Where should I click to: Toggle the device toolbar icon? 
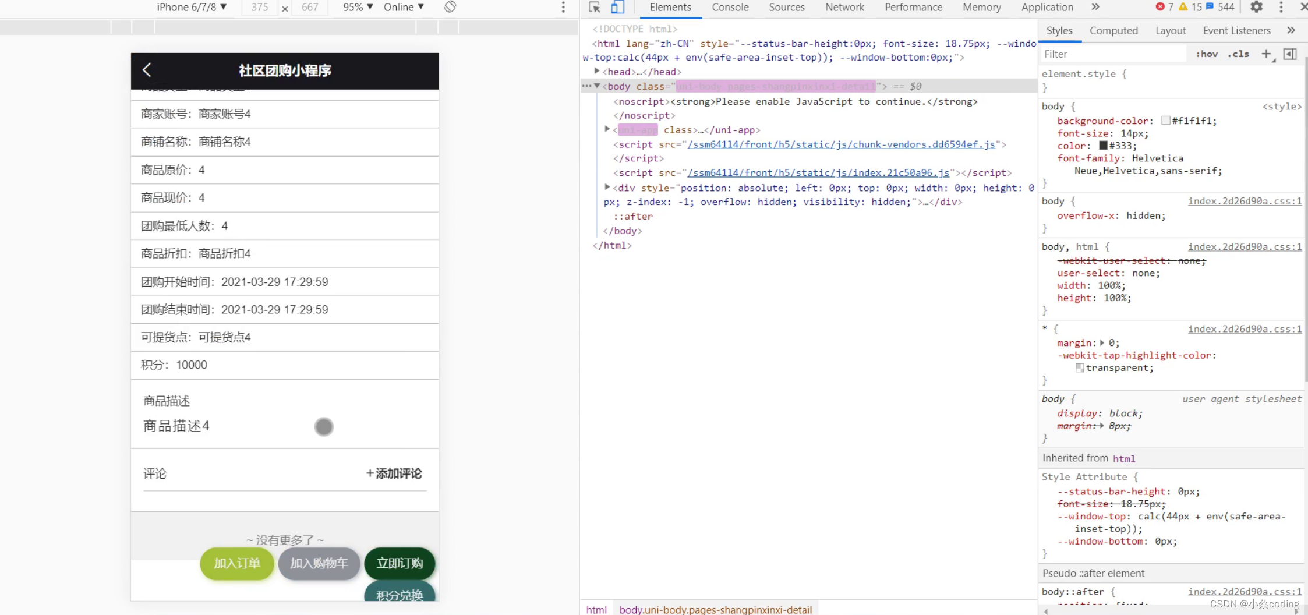[617, 8]
